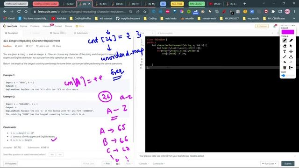Open the code language dropdown
The width and height of the screenshot is (299, 168).
coord(148,33)
